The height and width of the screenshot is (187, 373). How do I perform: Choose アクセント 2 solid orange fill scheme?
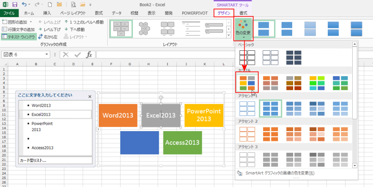pyautogui.click(x=271, y=134)
